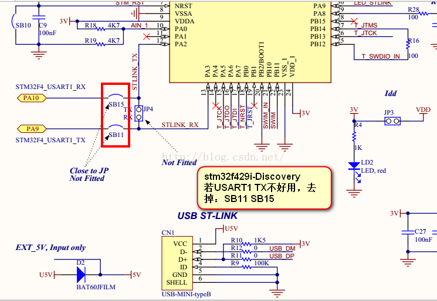The width and height of the screenshot is (437, 301).
Task: Click the PA9 port symbol
Action: 32,129
